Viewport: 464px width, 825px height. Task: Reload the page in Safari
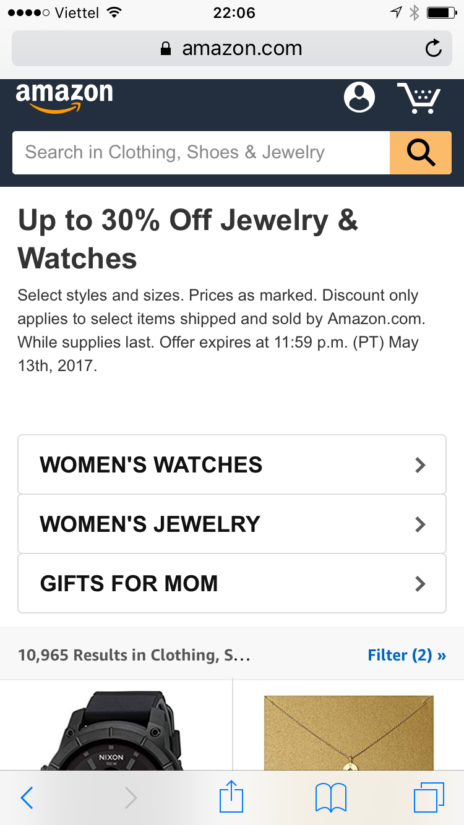[x=434, y=49]
